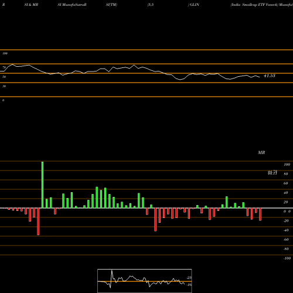
Task: Click the 40 label on the MR axis
Action: pyautogui.click(x=286, y=193)
